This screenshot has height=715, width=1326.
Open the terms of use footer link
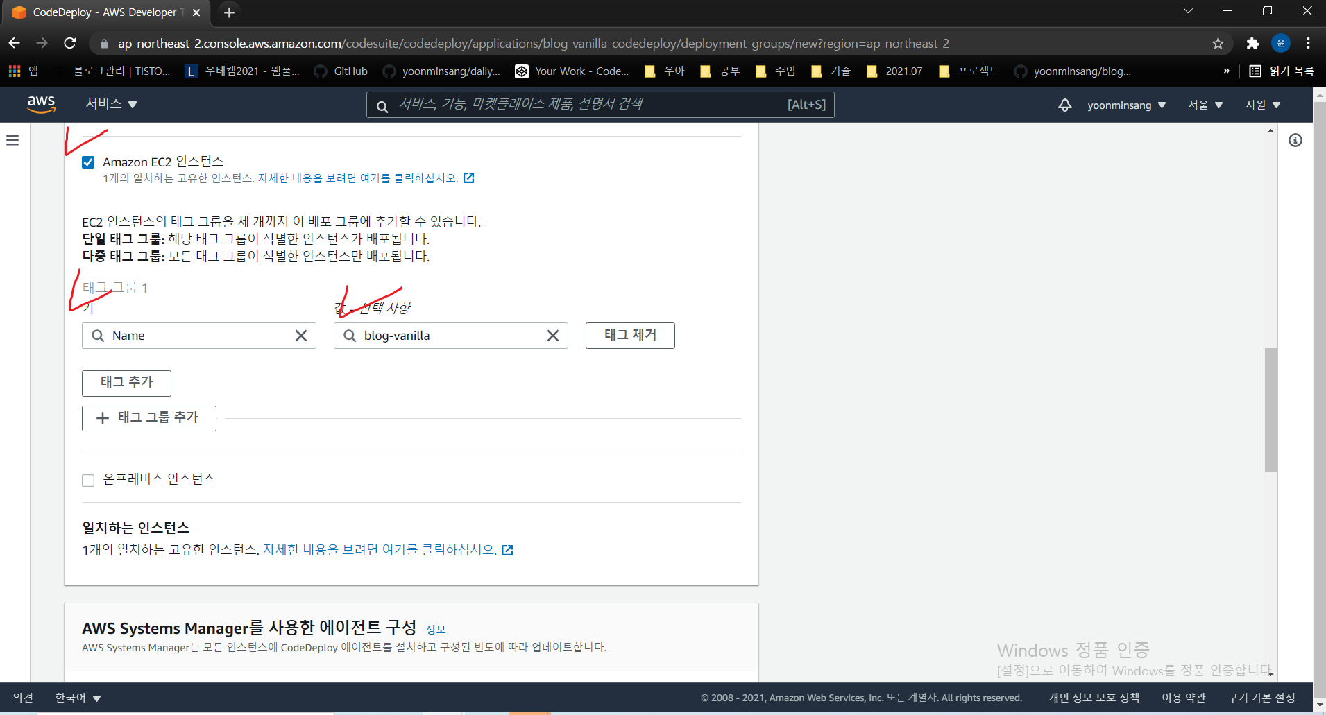(x=1183, y=698)
